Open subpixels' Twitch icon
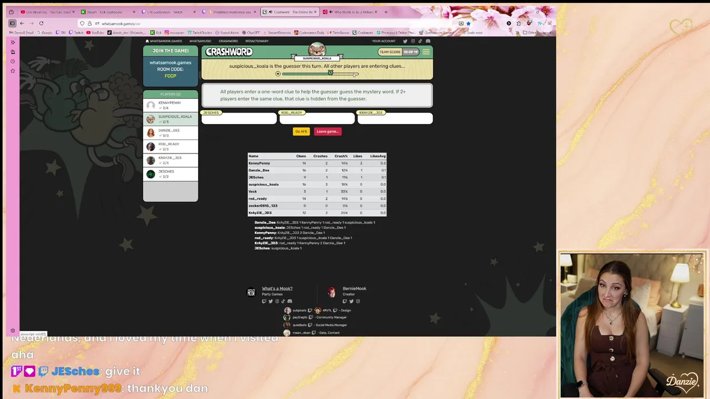The image size is (710, 399). tap(310, 310)
